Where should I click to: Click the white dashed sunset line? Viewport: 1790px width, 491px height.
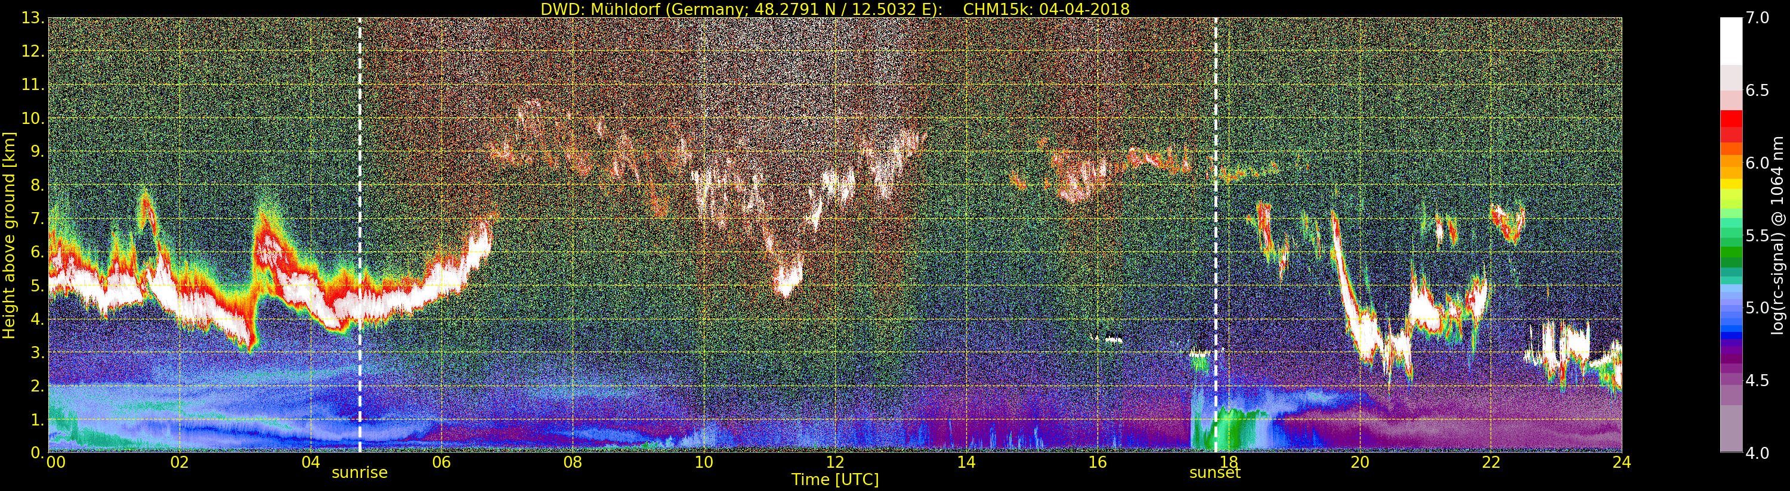(1216, 235)
